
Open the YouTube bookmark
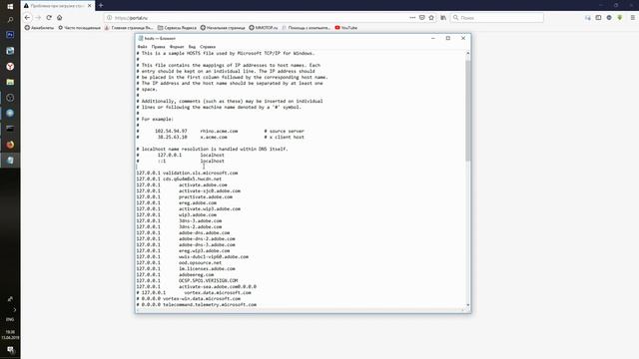click(346, 28)
